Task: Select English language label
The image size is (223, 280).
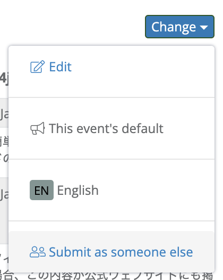Action: pos(78,191)
